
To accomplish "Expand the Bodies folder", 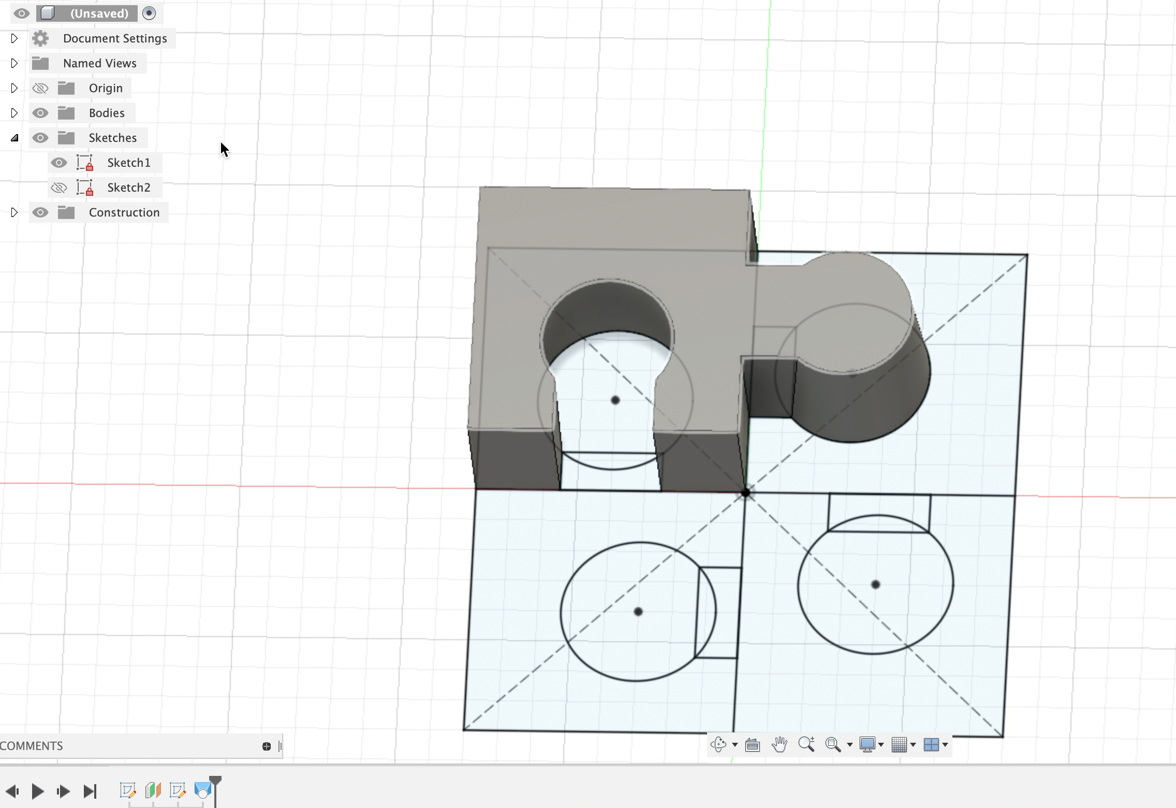I will [x=12, y=112].
